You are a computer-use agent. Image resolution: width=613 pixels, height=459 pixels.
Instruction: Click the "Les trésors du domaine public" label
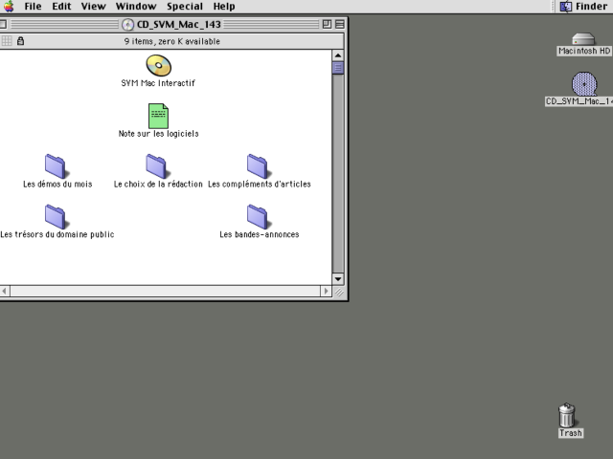(x=57, y=234)
